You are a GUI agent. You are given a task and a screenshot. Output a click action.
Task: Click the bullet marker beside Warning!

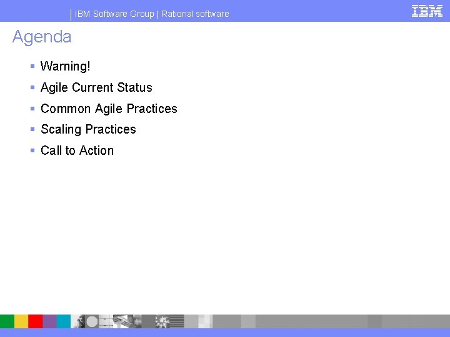pyautogui.click(x=32, y=66)
